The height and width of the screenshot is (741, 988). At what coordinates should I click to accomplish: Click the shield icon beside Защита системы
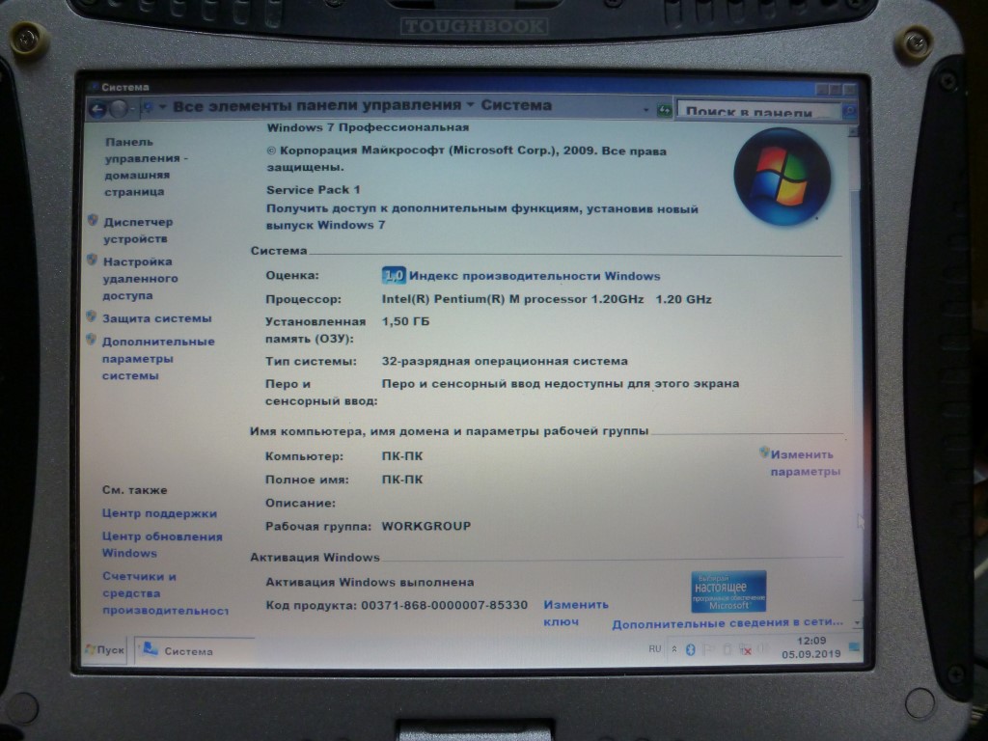coord(92,316)
